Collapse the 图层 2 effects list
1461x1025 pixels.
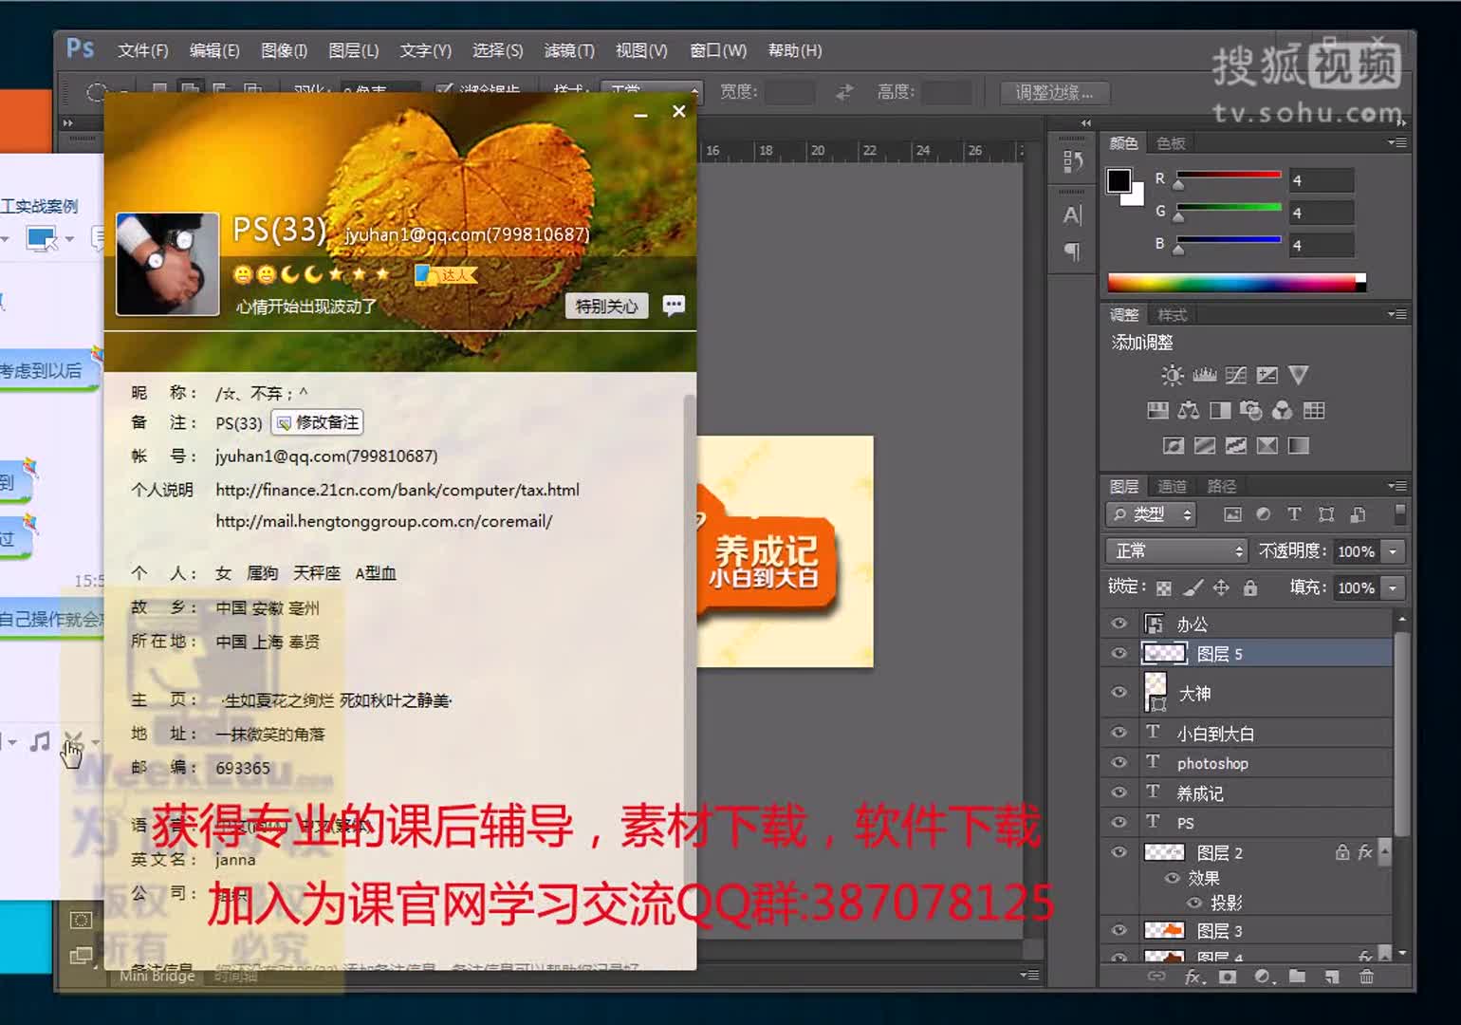click(1385, 851)
